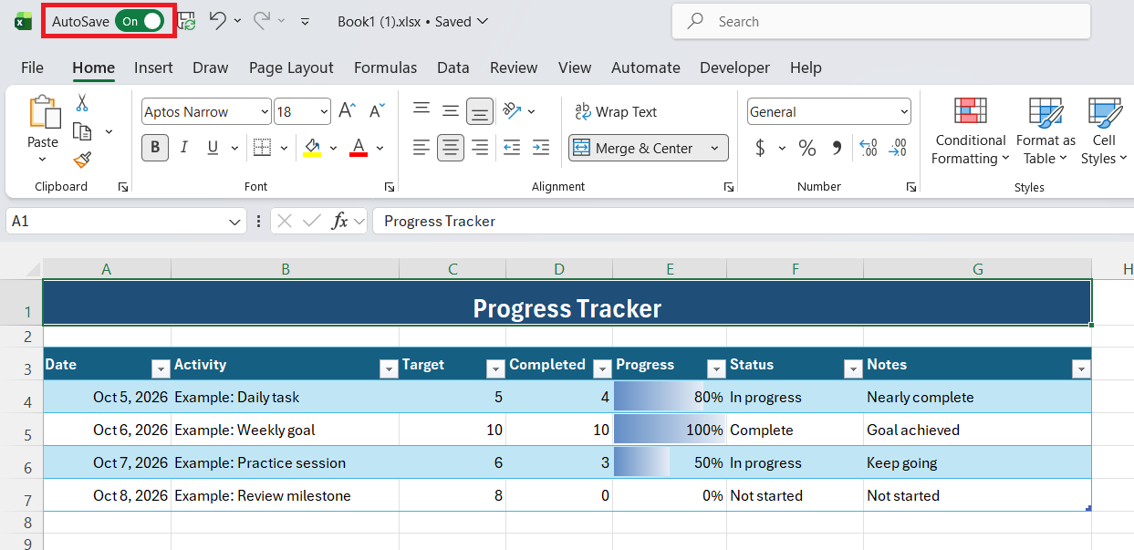This screenshot has height=550, width=1134.
Task: Open the Review tab
Action: 514,67
